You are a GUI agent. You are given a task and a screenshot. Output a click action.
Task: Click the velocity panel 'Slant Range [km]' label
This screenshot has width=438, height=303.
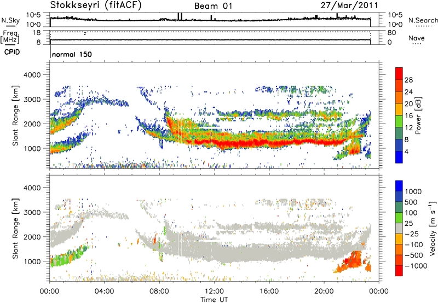click(x=15, y=228)
